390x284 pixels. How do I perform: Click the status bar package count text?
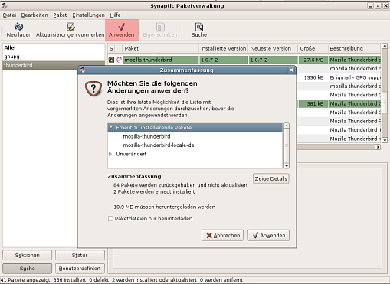tap(122, 280)
